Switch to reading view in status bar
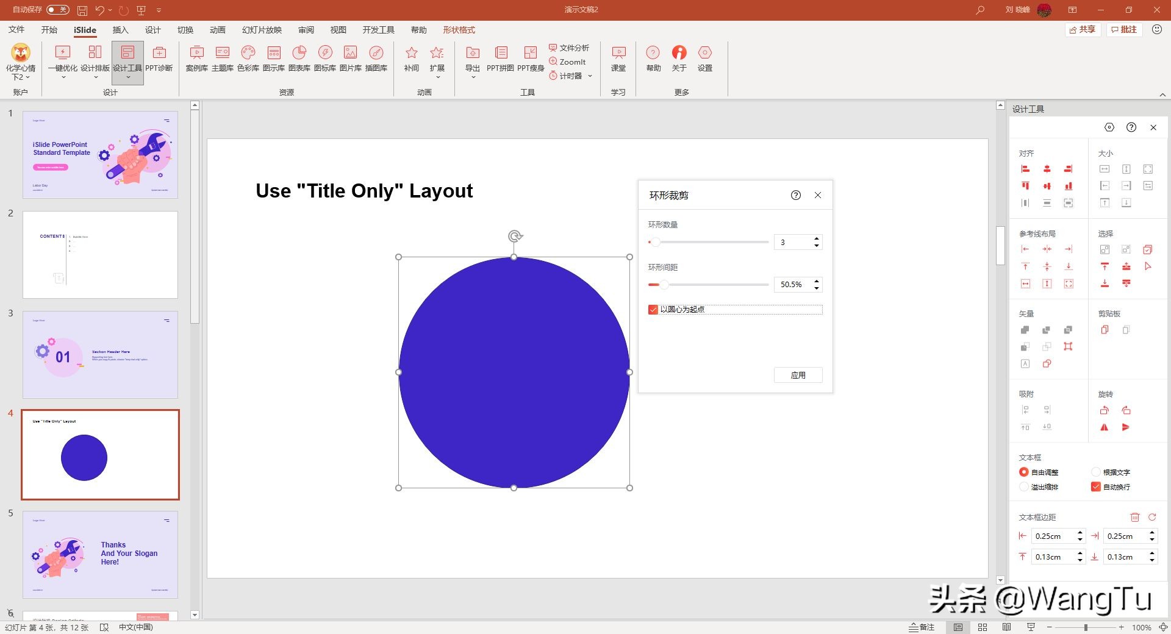Screen dimensions: 1171x634 tap(1007, 627)
